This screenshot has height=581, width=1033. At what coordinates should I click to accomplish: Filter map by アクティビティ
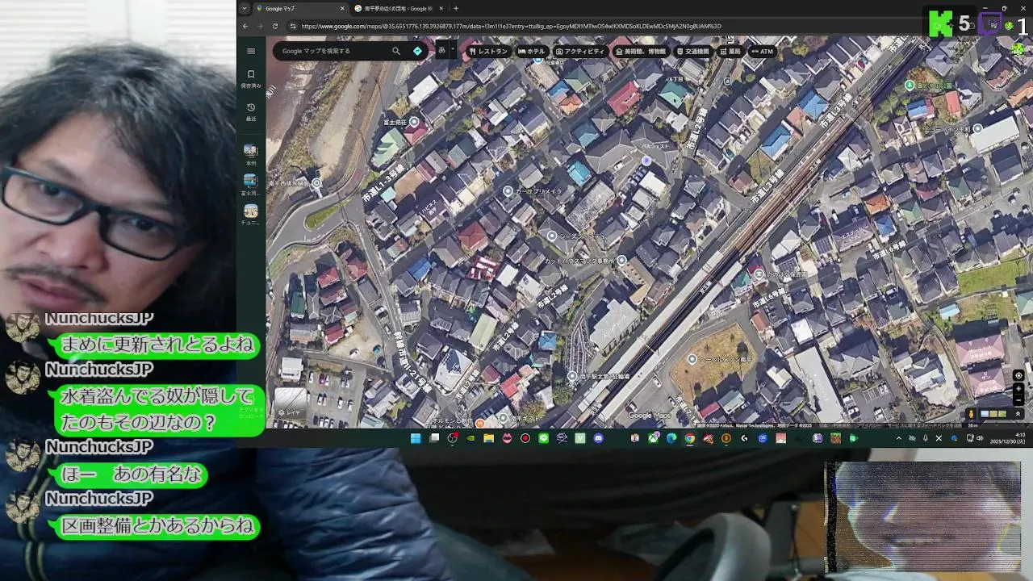580,52
